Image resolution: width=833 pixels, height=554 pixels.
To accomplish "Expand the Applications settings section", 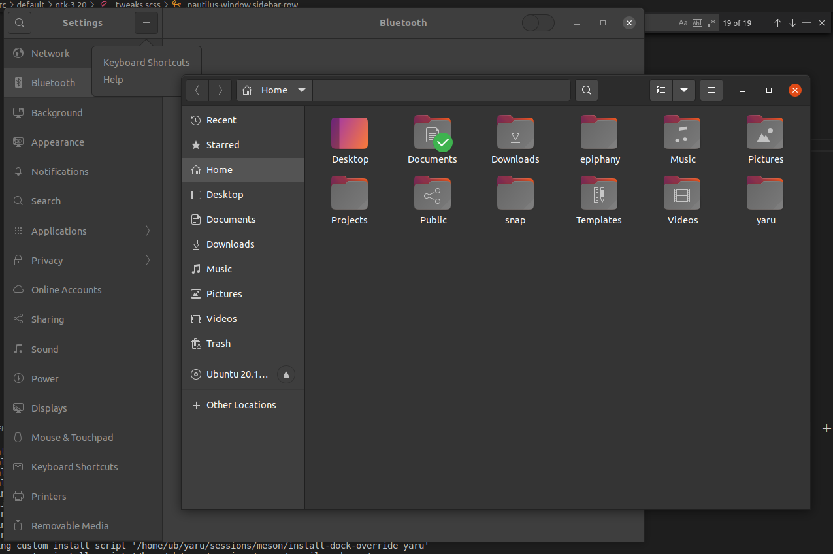I will 83,231.
